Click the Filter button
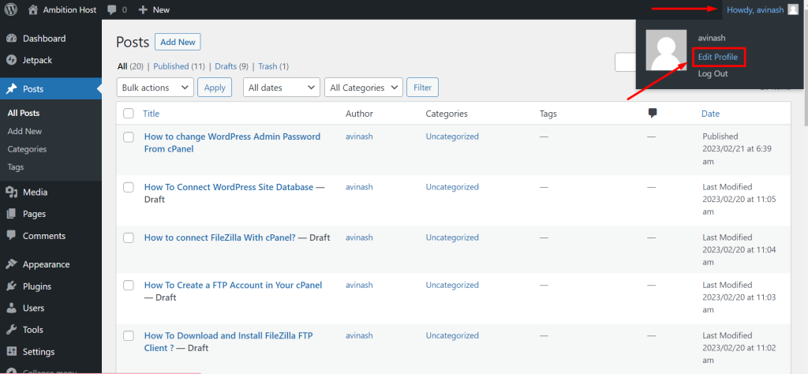 [x=423, y=88]
